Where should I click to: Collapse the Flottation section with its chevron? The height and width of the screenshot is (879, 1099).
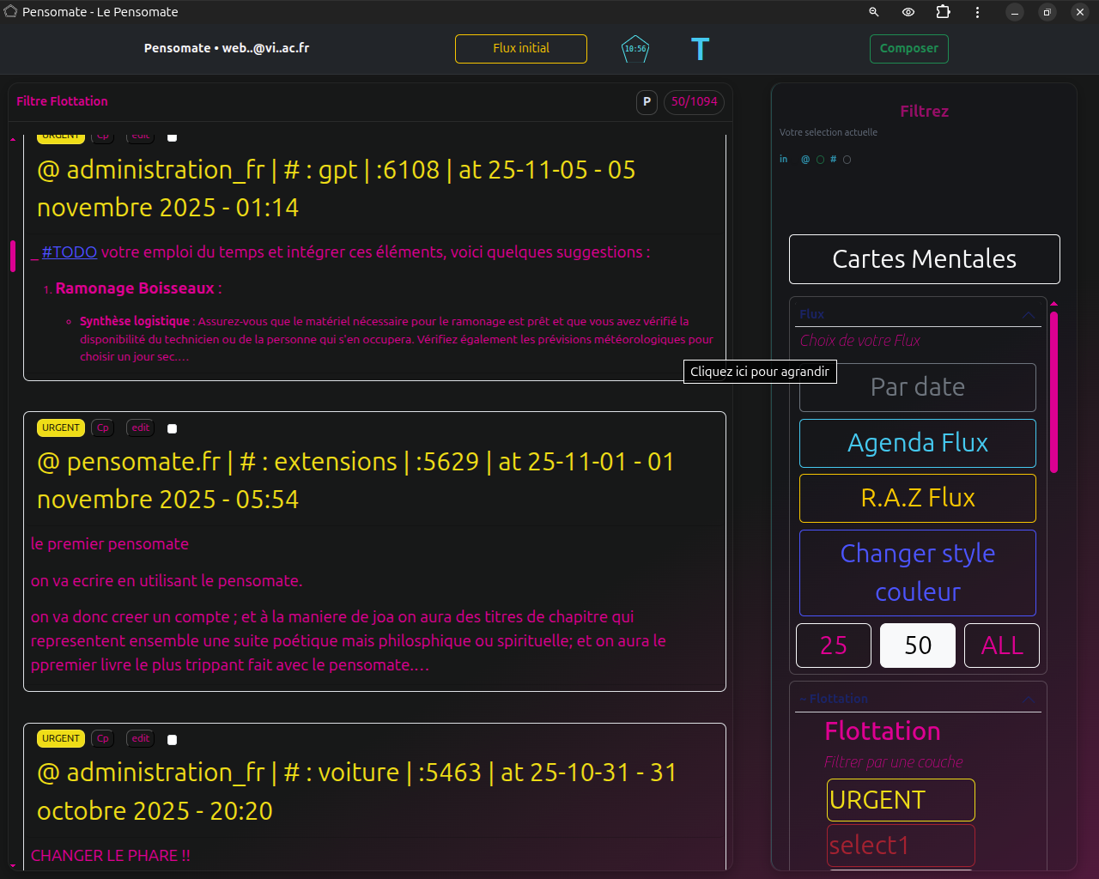(x=1028, y=698)
